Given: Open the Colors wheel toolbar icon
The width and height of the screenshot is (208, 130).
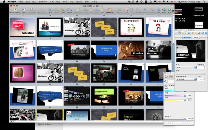Looking at the screenshot, I should [x=169, y=10].
